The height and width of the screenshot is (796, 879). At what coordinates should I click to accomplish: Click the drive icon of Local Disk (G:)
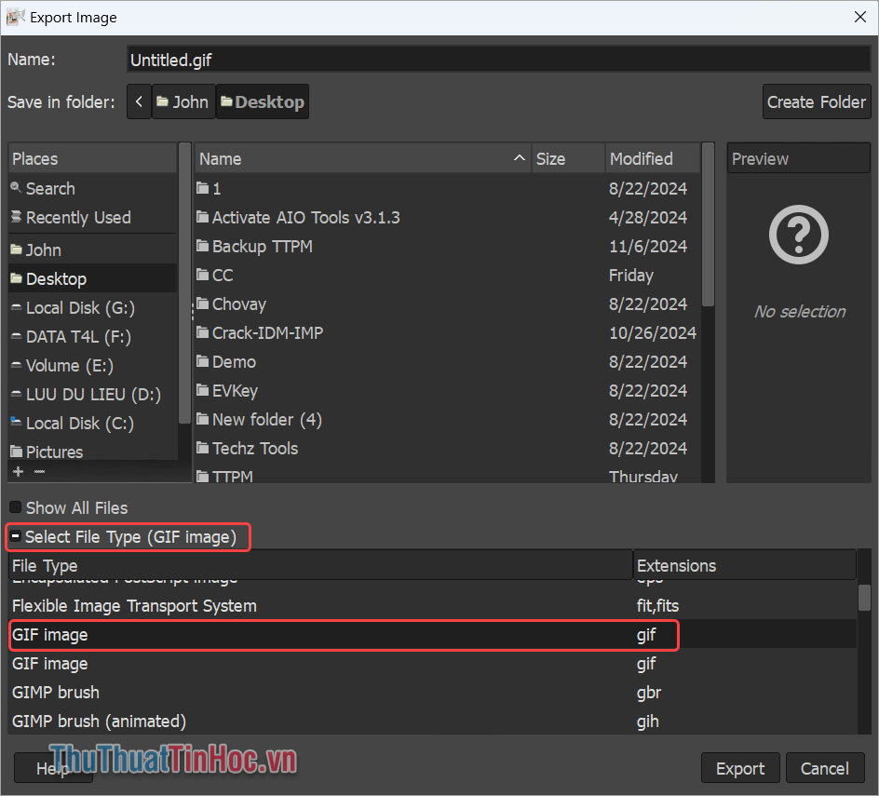tap(16, 307)
